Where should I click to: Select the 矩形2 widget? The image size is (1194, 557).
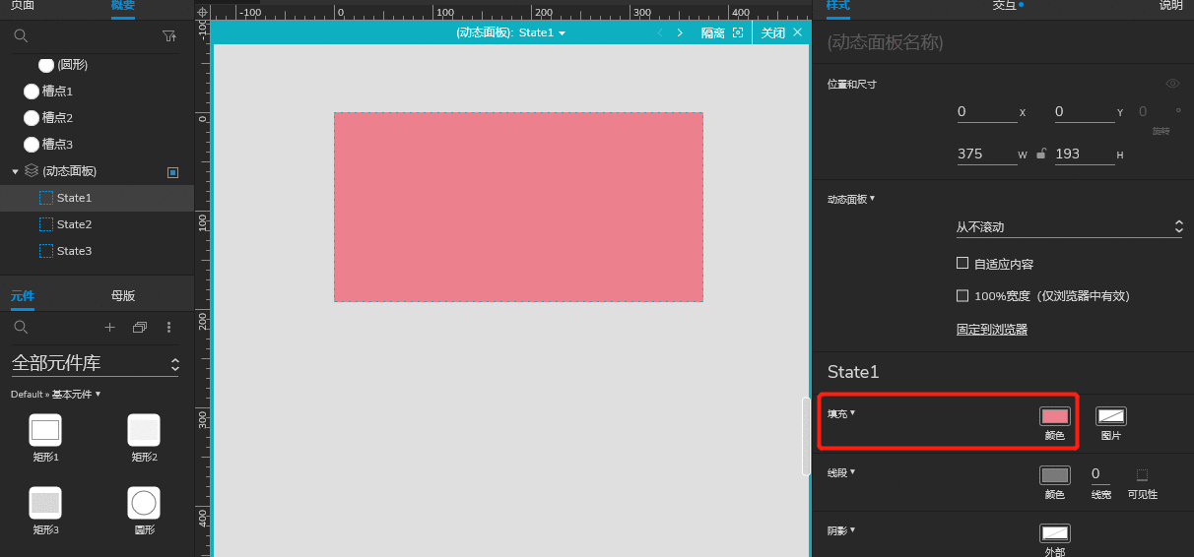(x=144, y=438)
